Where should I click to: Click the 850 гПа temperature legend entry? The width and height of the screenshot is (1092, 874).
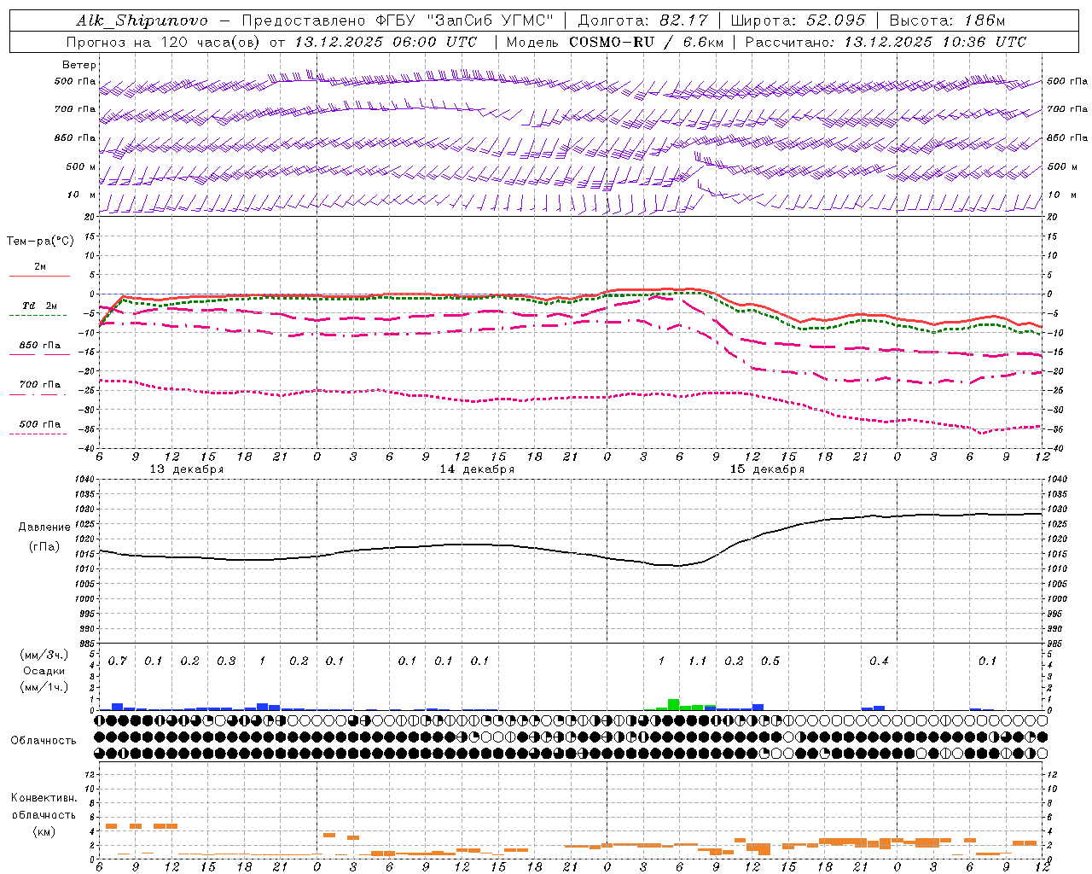click(x=39, y=346)
